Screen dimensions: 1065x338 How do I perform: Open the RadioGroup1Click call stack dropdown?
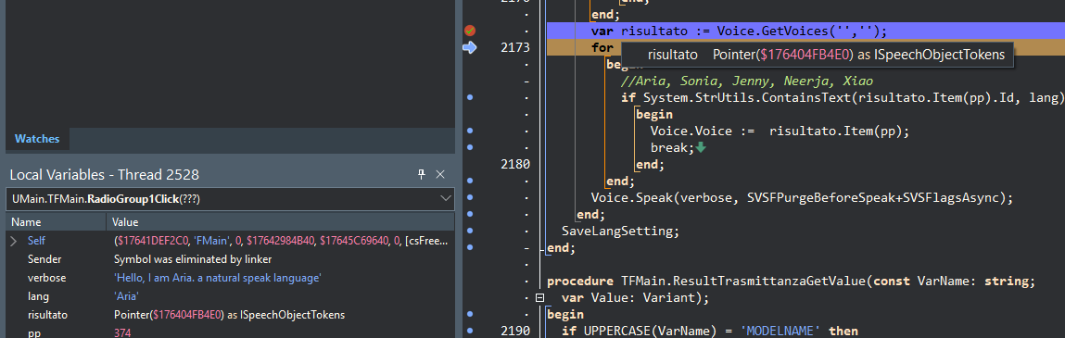click(x=446, y=199)
